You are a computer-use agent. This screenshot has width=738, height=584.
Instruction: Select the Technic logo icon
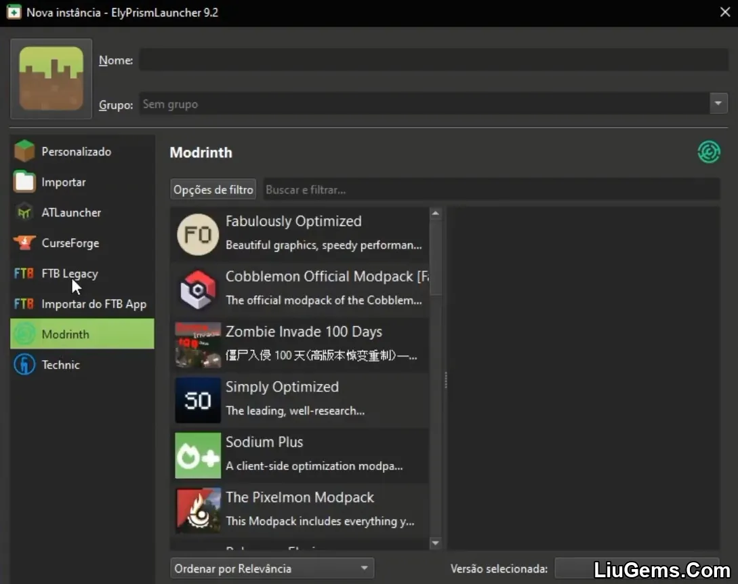coord(24,364)
